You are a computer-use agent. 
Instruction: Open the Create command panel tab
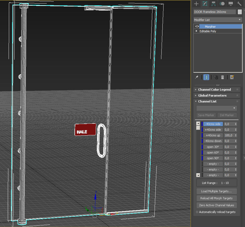[196, 3]
